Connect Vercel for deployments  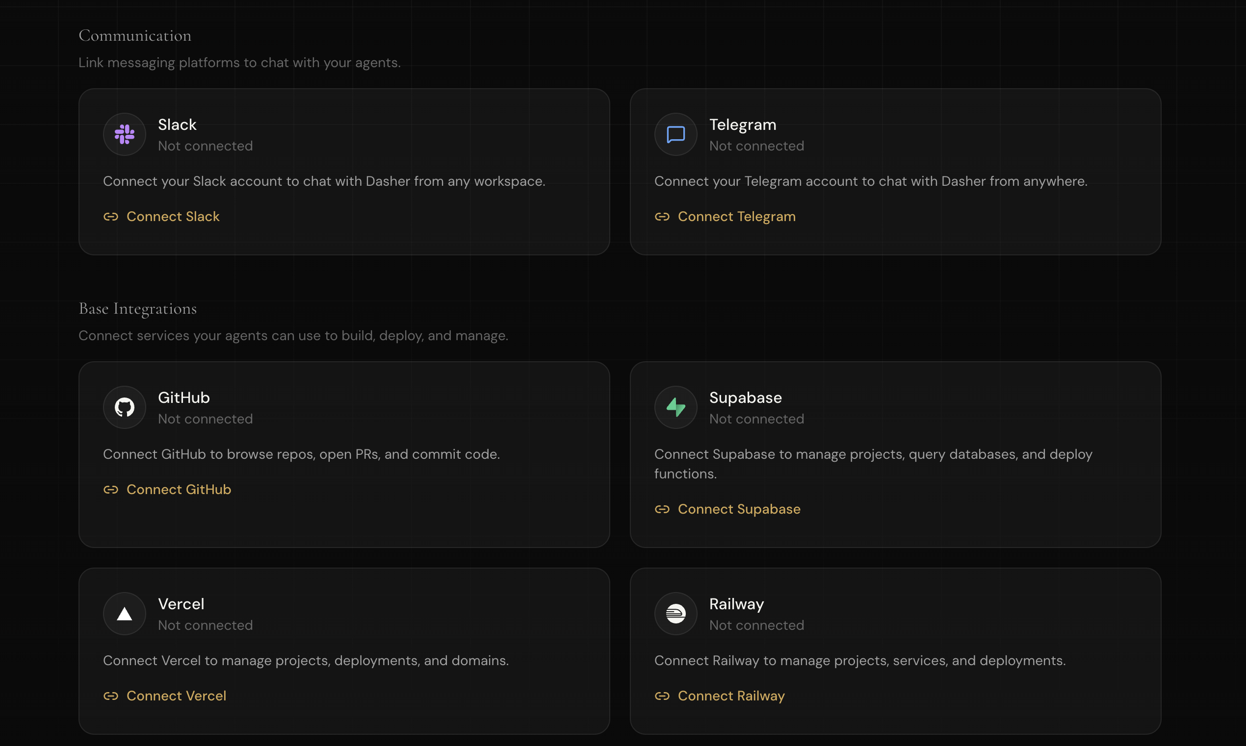point(177,696)
